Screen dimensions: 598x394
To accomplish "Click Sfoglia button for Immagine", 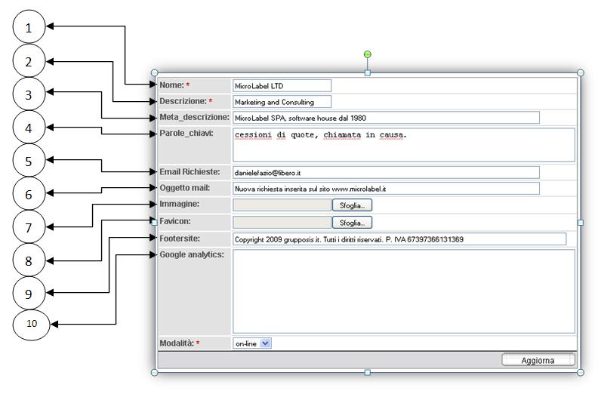I will coord(352,205).
